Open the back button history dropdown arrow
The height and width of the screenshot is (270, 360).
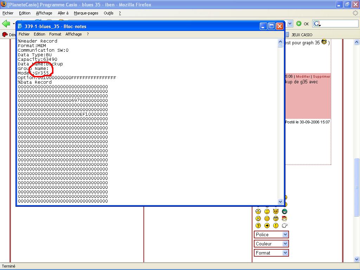14,24
